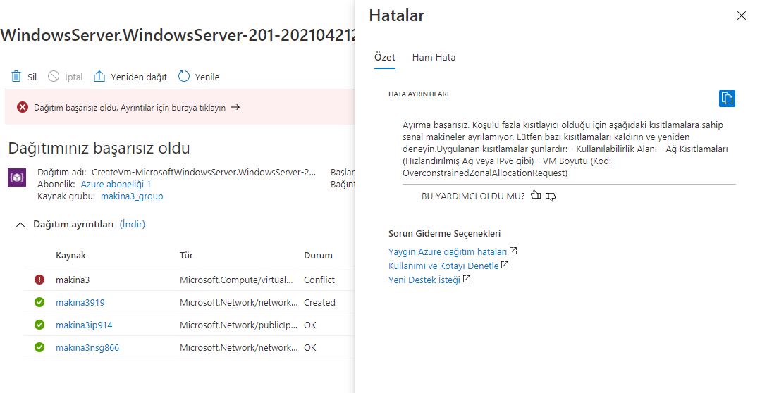The image size is (767, 393).
Task: Click the Yeniden dağıt button label
Action: coord(139,77)
